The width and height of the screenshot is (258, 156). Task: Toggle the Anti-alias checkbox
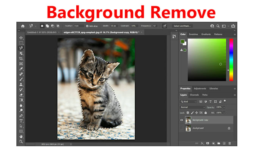click(x=87, y=26)
